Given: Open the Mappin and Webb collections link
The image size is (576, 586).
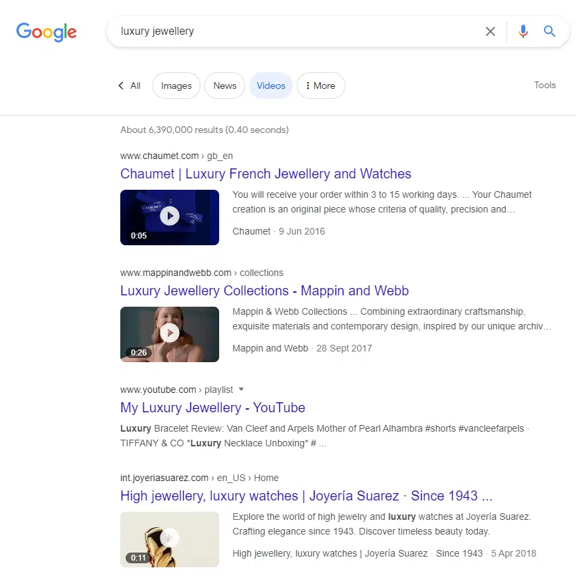Looking at the screenshot, I should pos(265,291).
